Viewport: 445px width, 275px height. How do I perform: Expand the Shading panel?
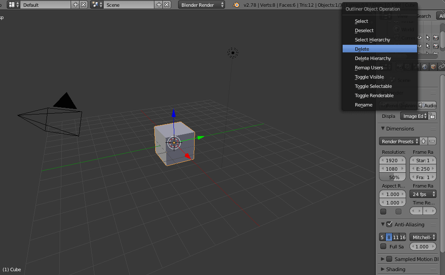(x=396, y=269)
